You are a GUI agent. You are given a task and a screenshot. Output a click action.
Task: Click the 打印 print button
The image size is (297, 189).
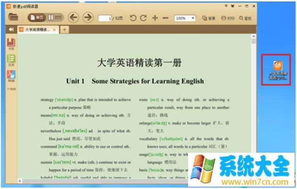227,18
